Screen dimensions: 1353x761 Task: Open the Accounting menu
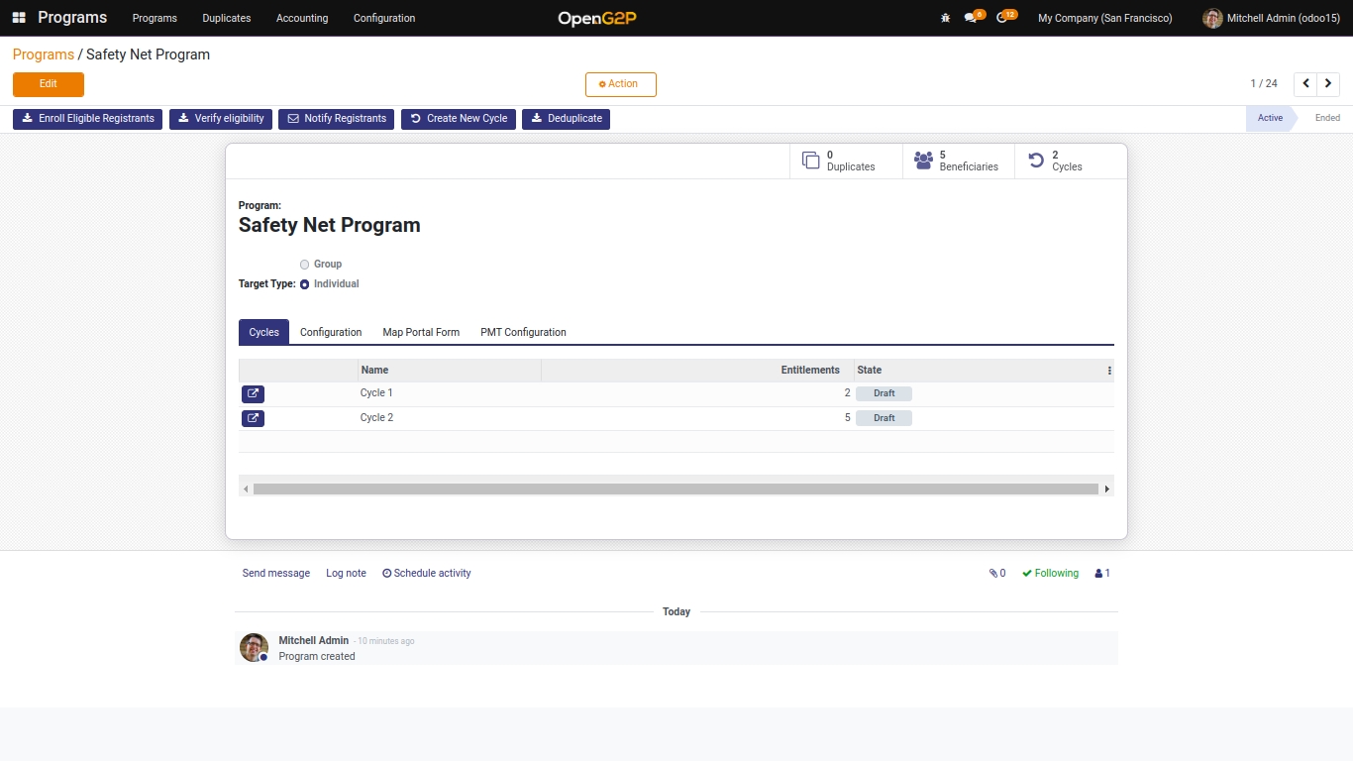302,18
